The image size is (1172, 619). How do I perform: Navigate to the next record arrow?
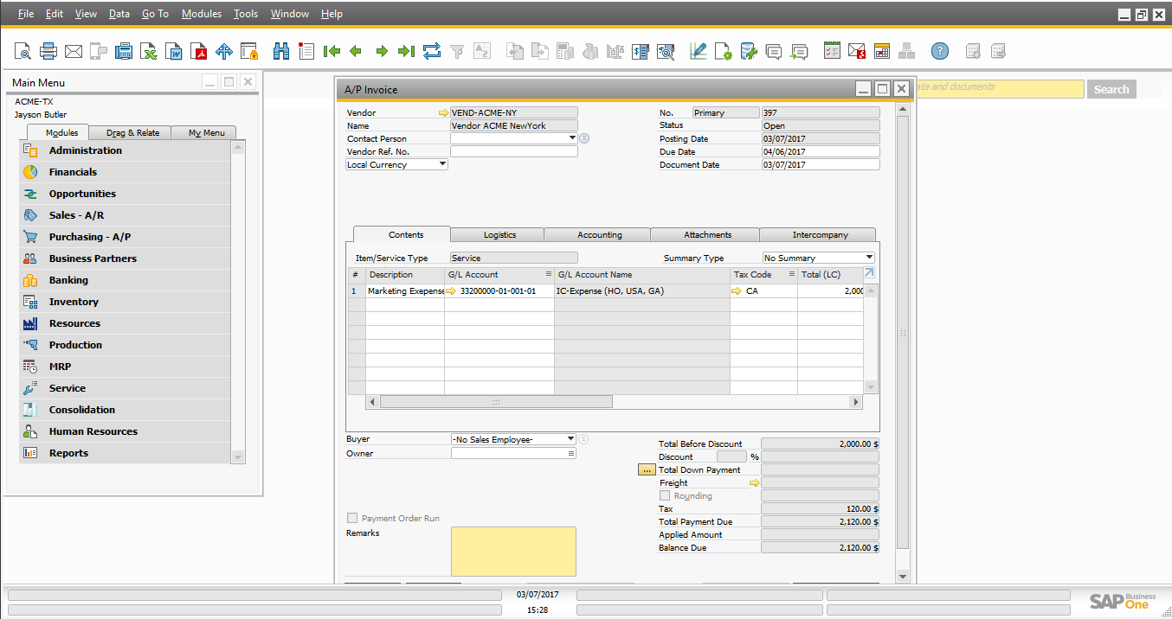[x=382, y=52]
